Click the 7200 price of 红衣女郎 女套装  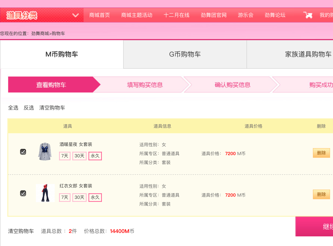point(231,195)
